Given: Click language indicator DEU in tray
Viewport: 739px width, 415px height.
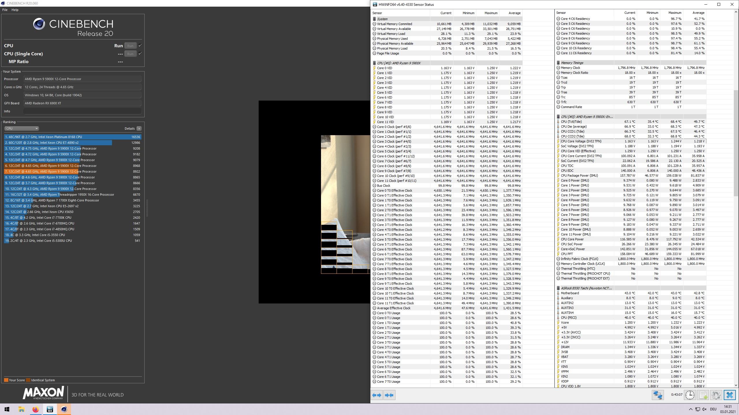Looking at the screenshot, I should click(x=713, y=409).
